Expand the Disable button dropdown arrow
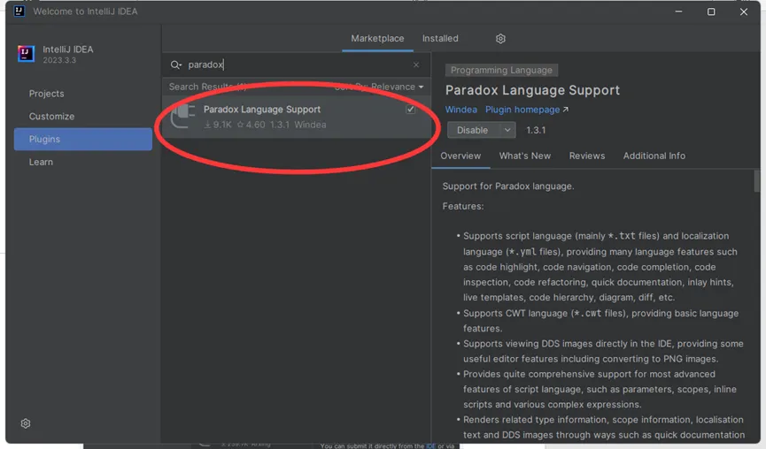The width and height of the screenshot is (766, 449). pos(507,130)
